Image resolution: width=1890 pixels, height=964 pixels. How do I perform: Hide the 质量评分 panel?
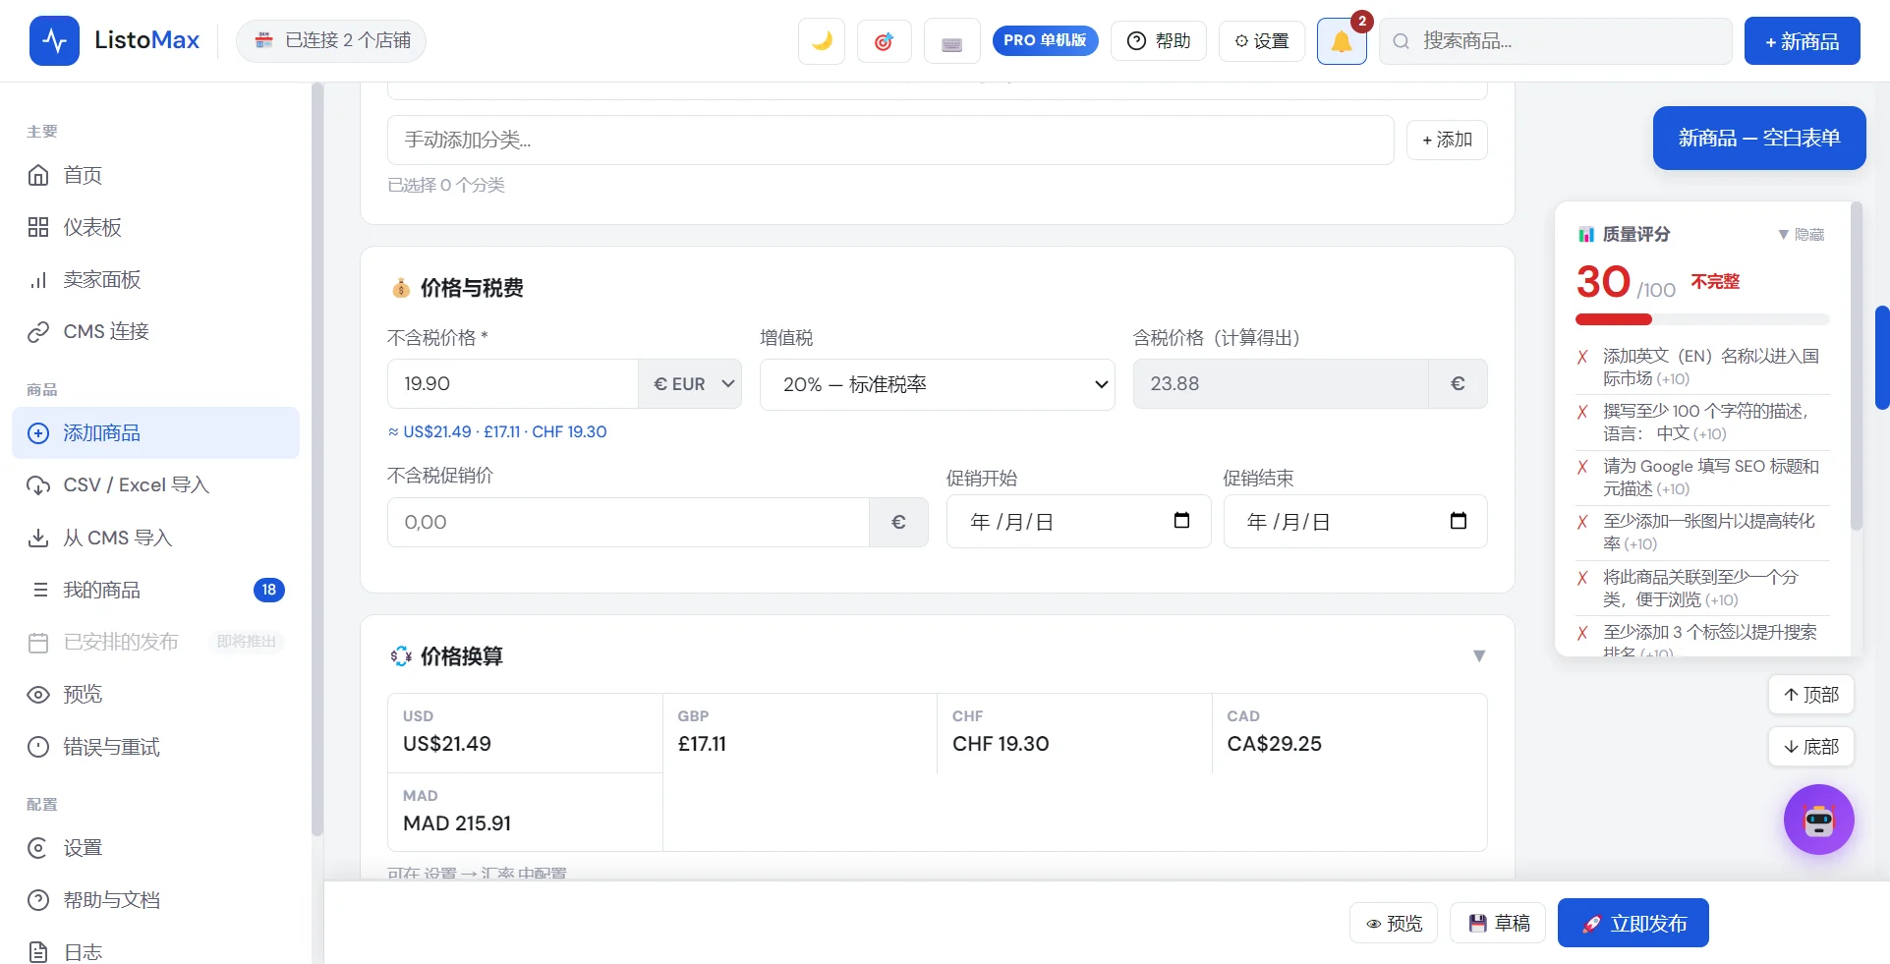click(1802, 234)
